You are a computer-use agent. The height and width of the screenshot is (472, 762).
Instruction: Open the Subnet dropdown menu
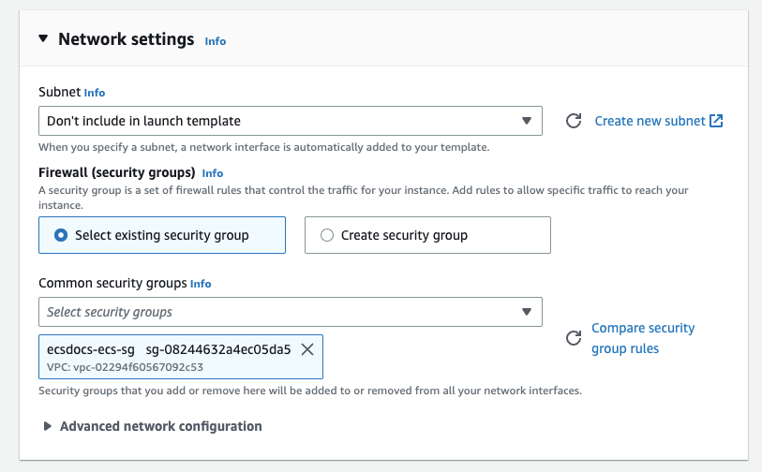290,121
